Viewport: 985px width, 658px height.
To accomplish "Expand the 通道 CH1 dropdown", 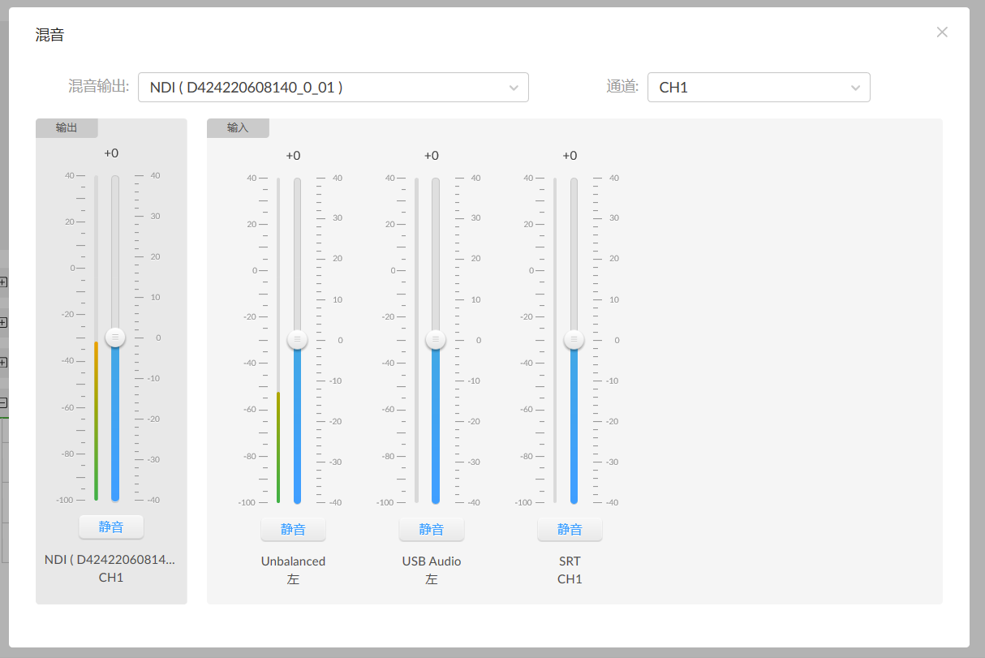I will coord(758,88).
